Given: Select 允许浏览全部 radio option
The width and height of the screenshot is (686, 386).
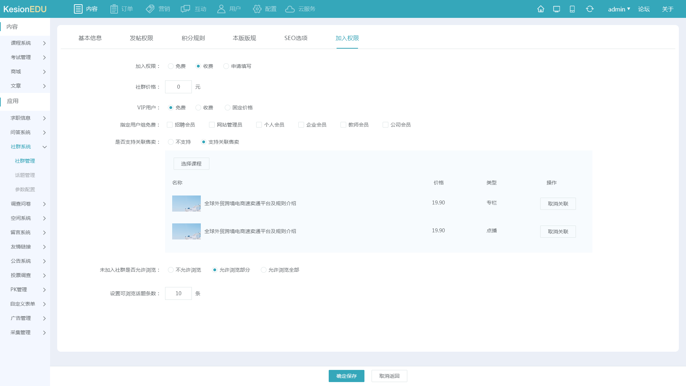Looking at the screenshot, I should 264,270.
